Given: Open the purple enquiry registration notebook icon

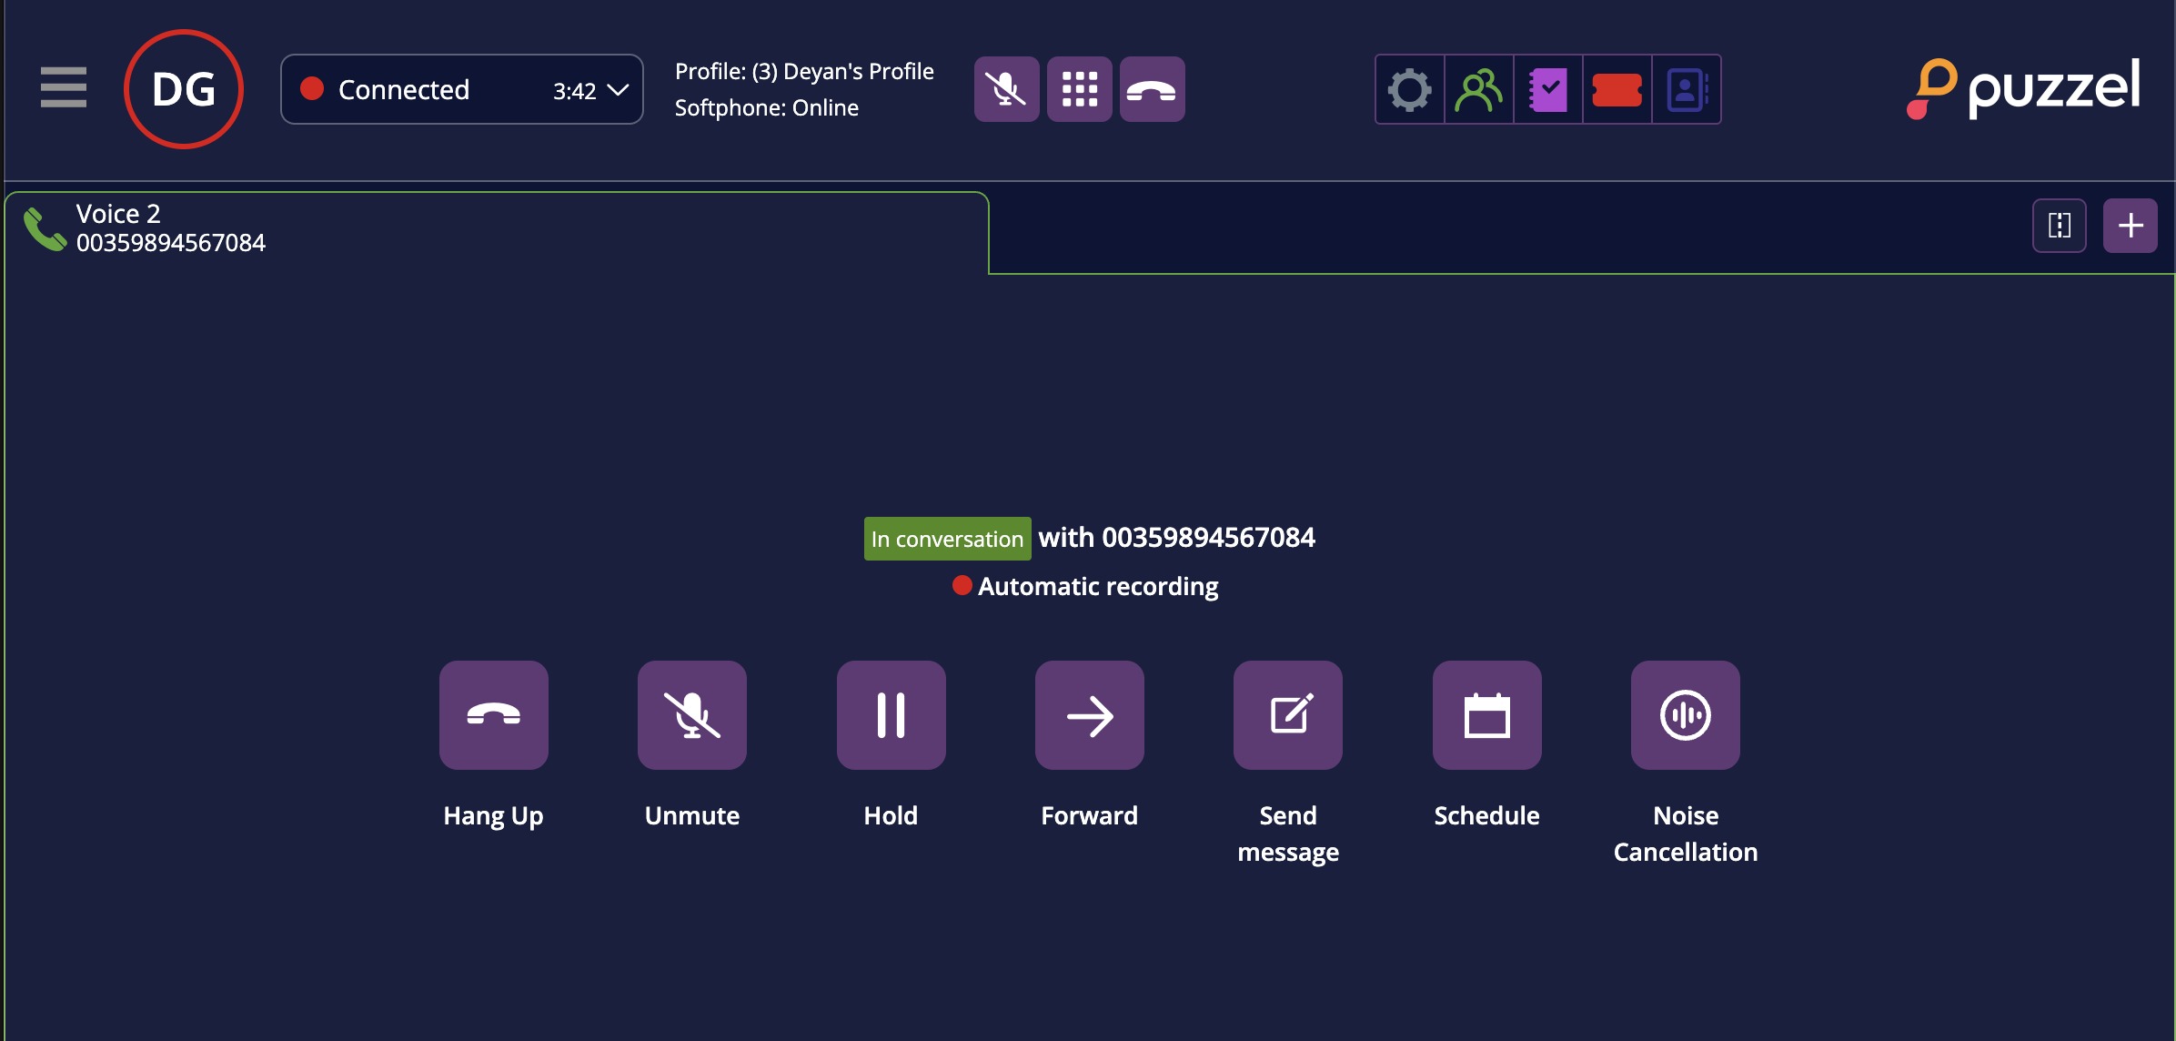Looking at the screenshot, I should click(x=1547, y=89).
